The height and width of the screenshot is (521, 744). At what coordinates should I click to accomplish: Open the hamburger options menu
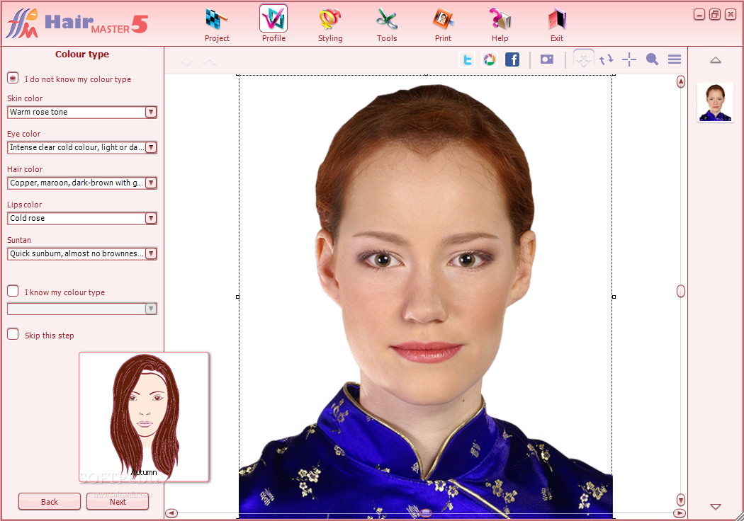coord(675,59)
